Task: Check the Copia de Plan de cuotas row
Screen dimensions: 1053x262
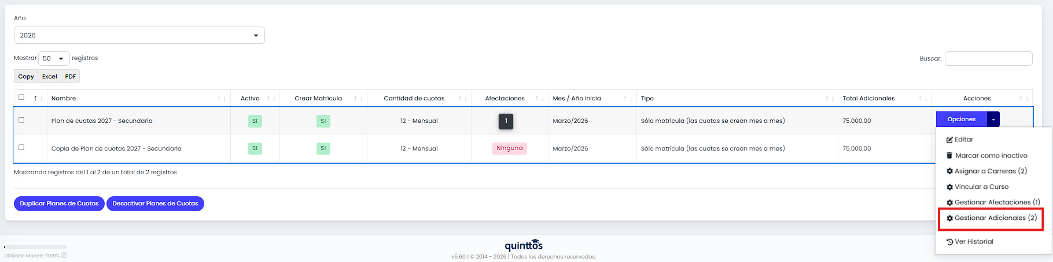Action: [21, 147]
